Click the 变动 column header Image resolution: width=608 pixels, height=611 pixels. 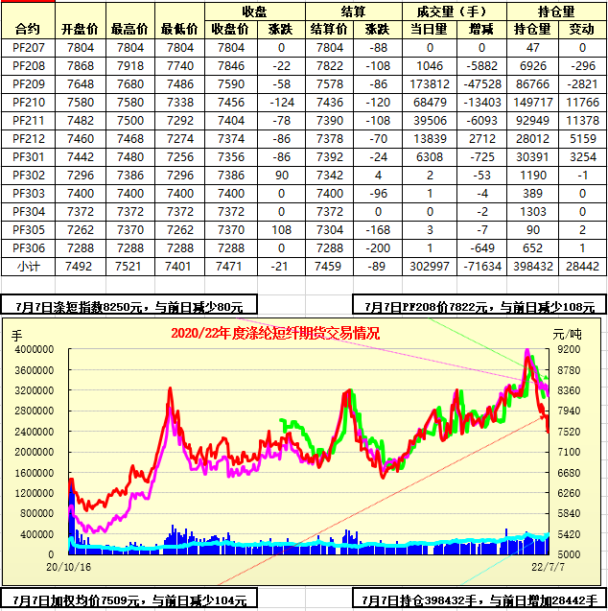581,29
